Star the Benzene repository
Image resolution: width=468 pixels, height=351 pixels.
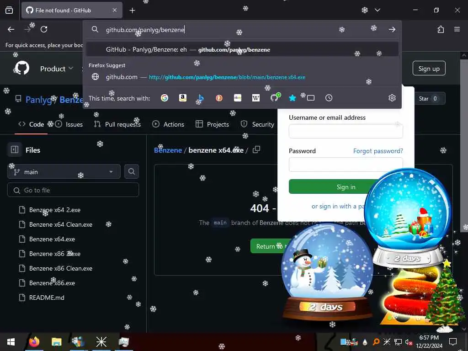(428, 99)
